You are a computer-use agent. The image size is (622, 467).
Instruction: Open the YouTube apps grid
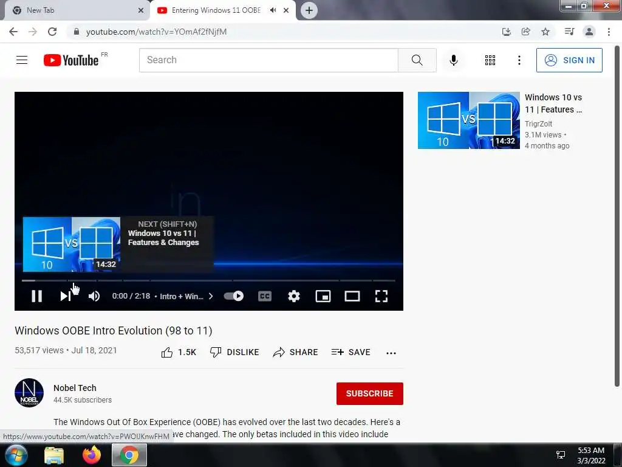point(490,60)
